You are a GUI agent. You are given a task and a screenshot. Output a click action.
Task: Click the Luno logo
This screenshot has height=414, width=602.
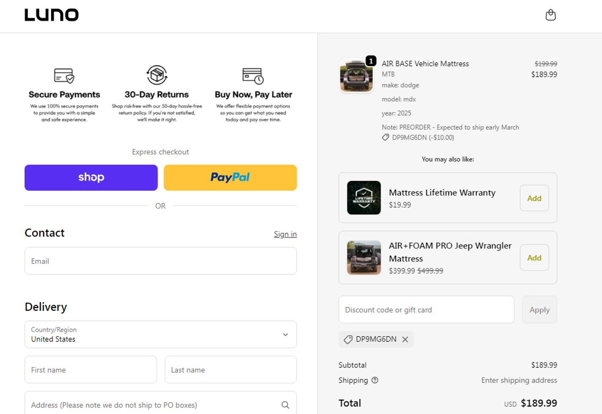(52, 15)
